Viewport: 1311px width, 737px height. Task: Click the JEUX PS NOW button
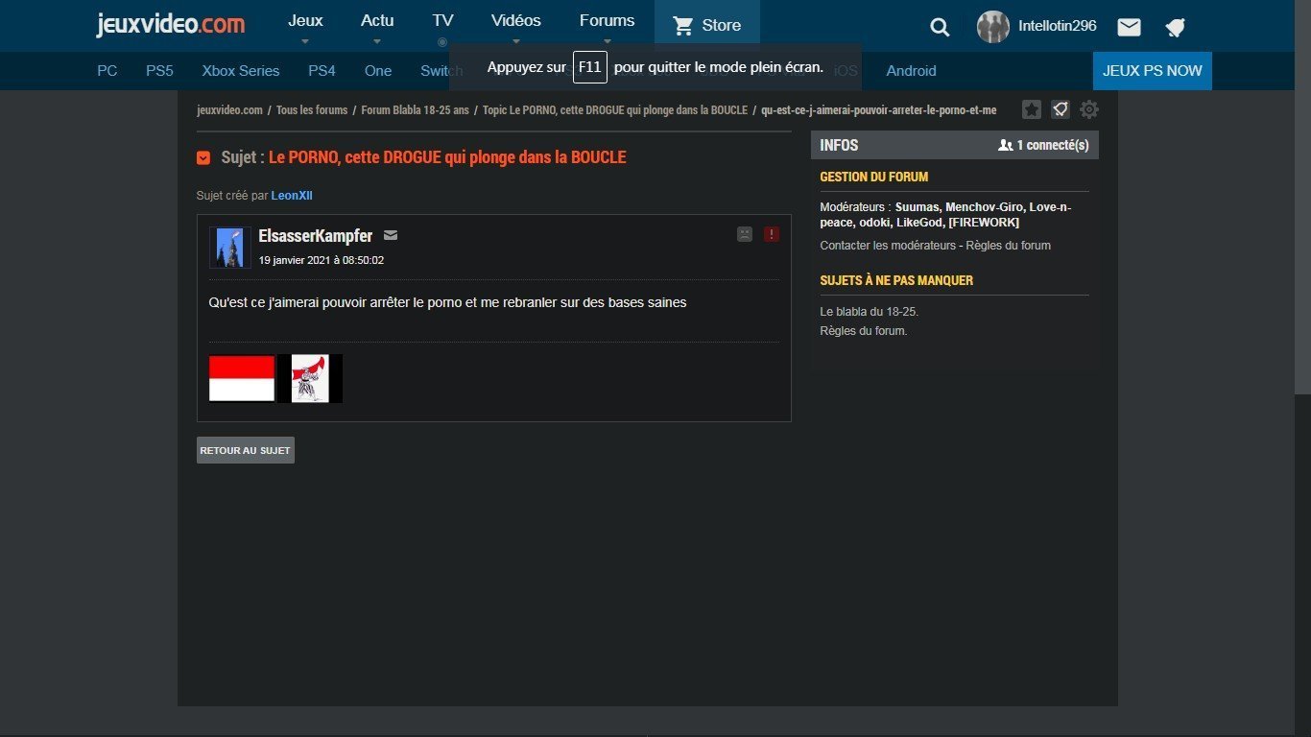click(x=1153, y=71)
